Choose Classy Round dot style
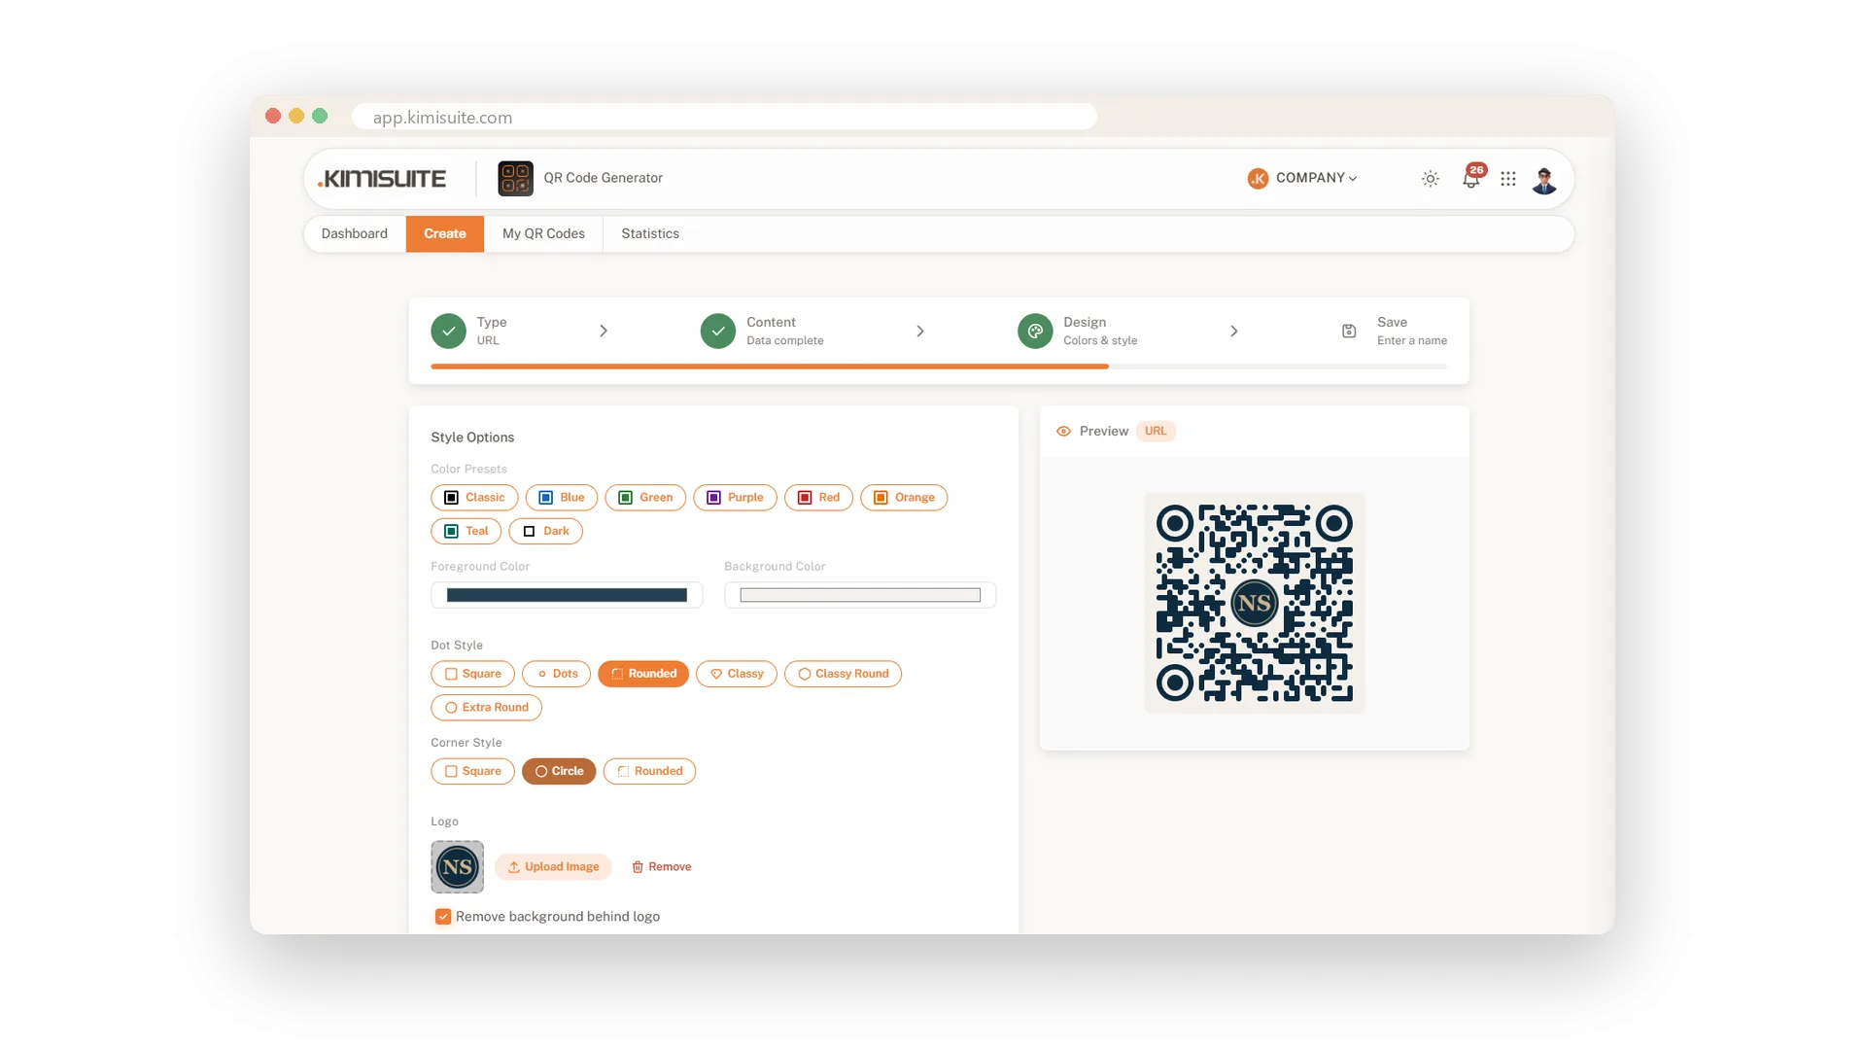 tap(843, 674)
